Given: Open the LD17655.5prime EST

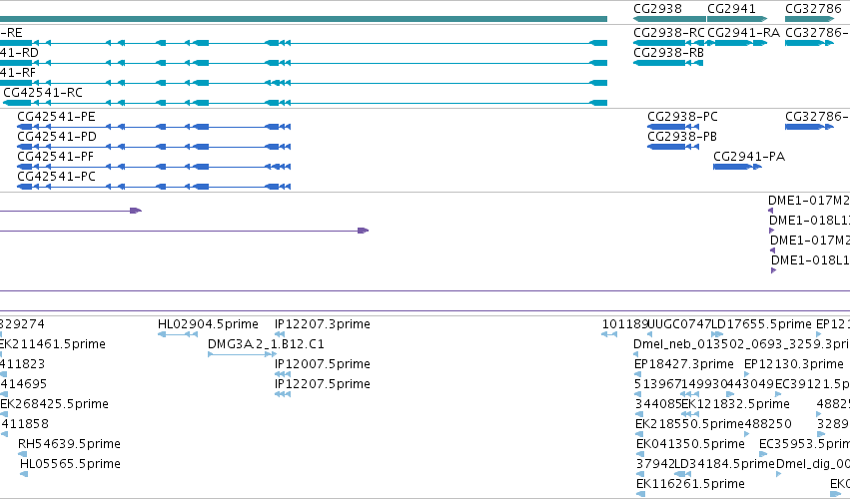Looking at the screenshot, I should click(762, 324).
